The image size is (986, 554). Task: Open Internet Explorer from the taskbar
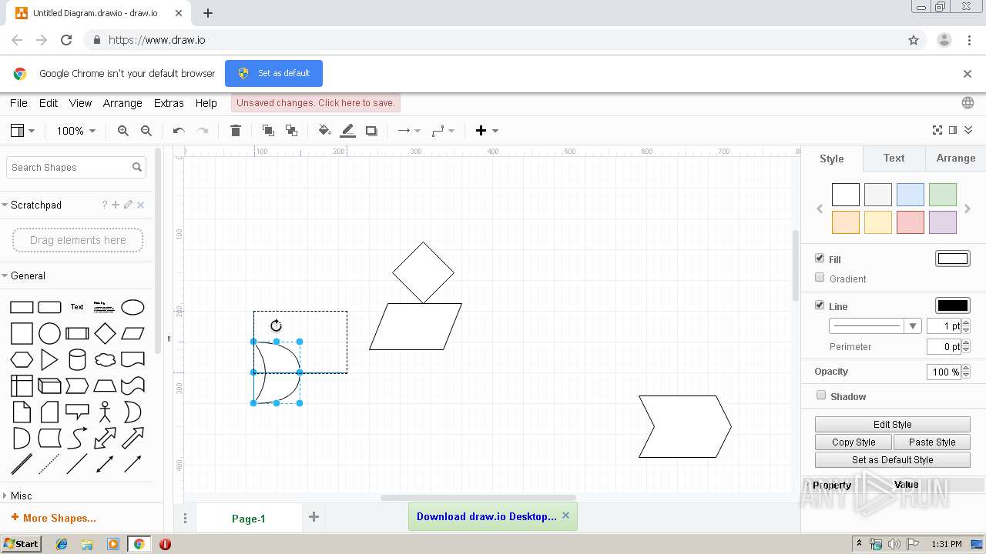pyautogui.click(x=62, y=544)
